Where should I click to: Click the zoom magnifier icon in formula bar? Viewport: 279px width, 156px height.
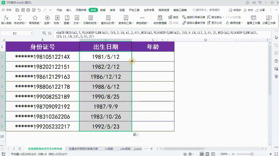(44, 33)
